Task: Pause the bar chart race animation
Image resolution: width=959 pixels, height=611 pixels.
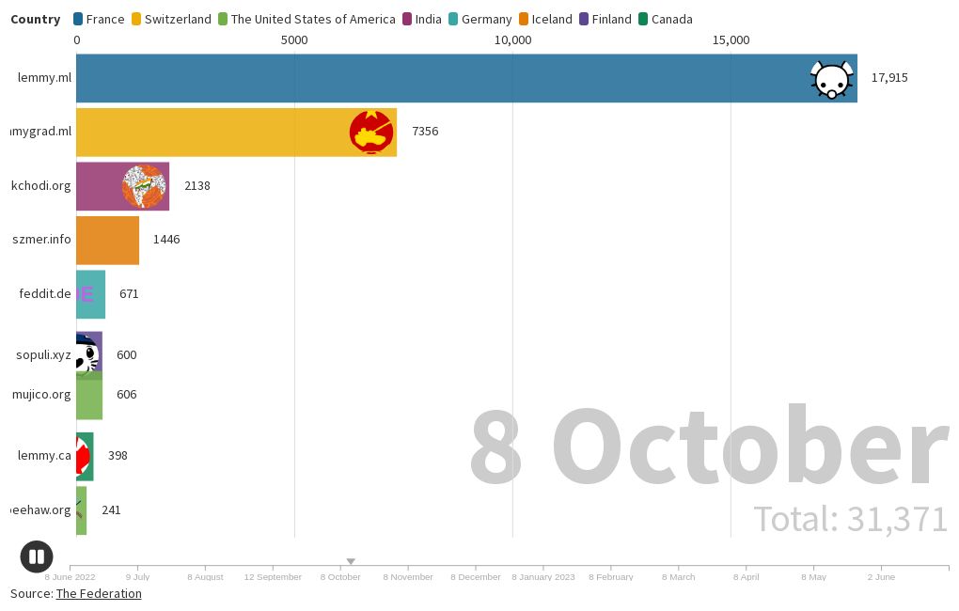Action: coord(37,556)
